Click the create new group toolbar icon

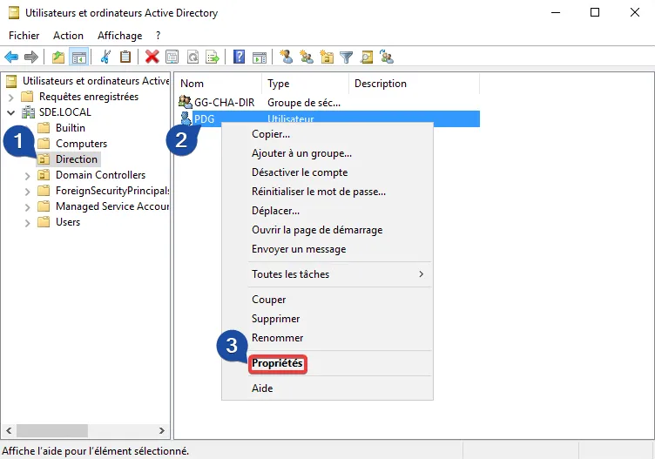point(307,57)
